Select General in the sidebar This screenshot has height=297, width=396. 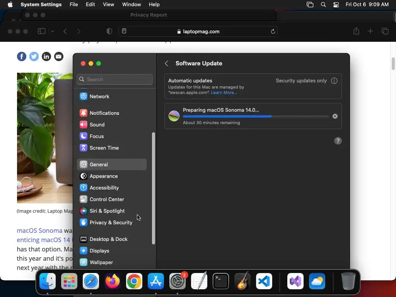point(112,164)
